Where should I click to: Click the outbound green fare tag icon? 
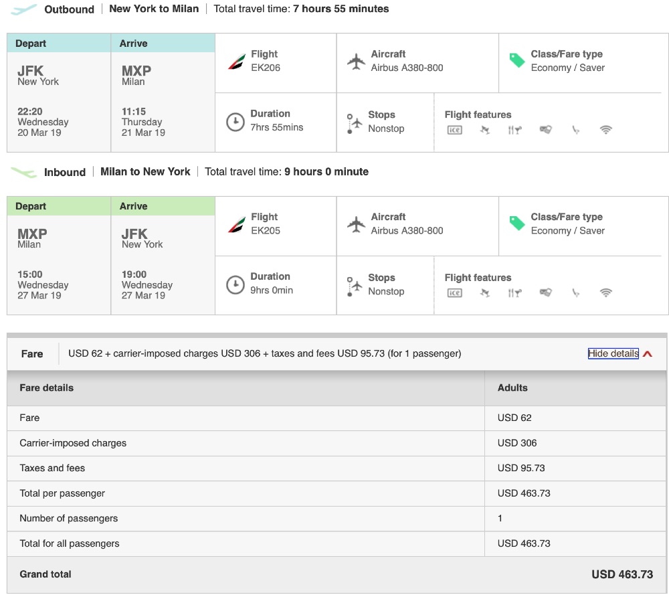[x=517, y=61]
